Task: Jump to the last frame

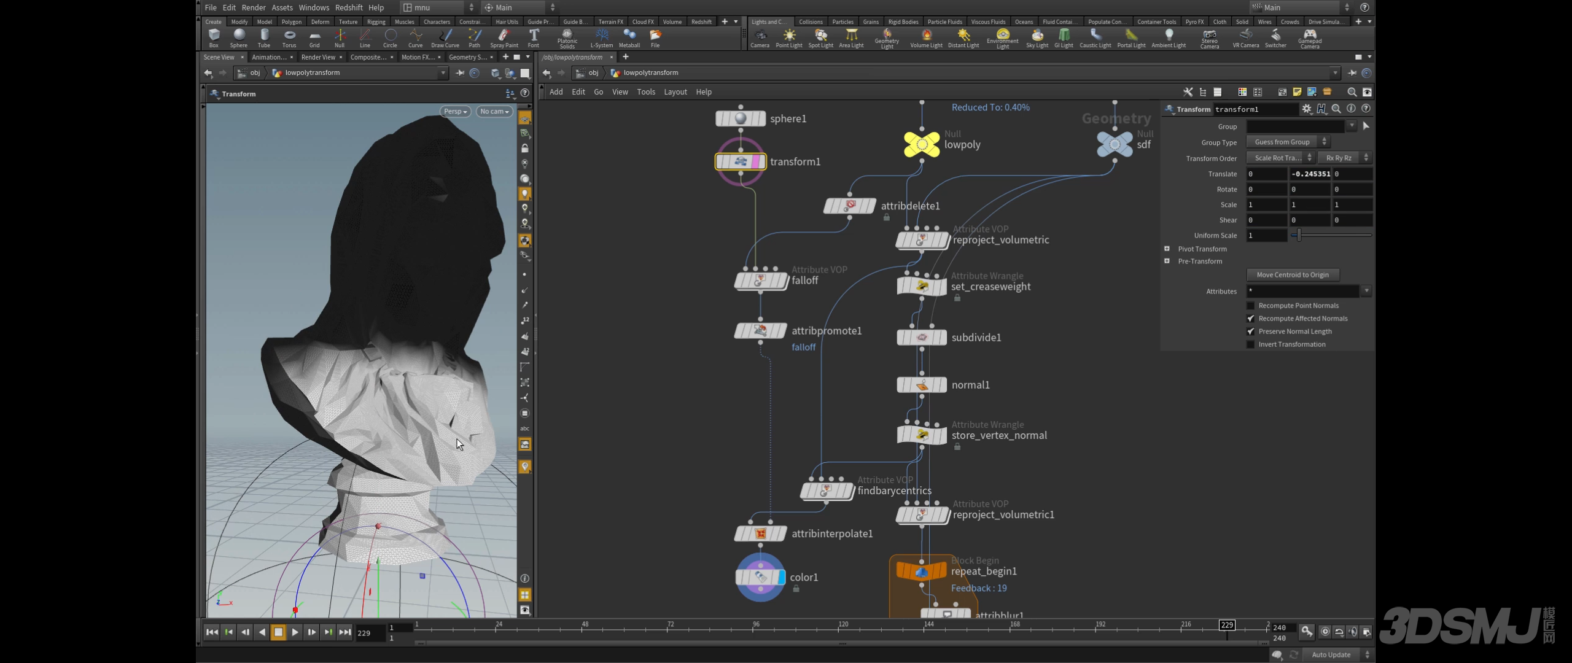Action: 345,632
